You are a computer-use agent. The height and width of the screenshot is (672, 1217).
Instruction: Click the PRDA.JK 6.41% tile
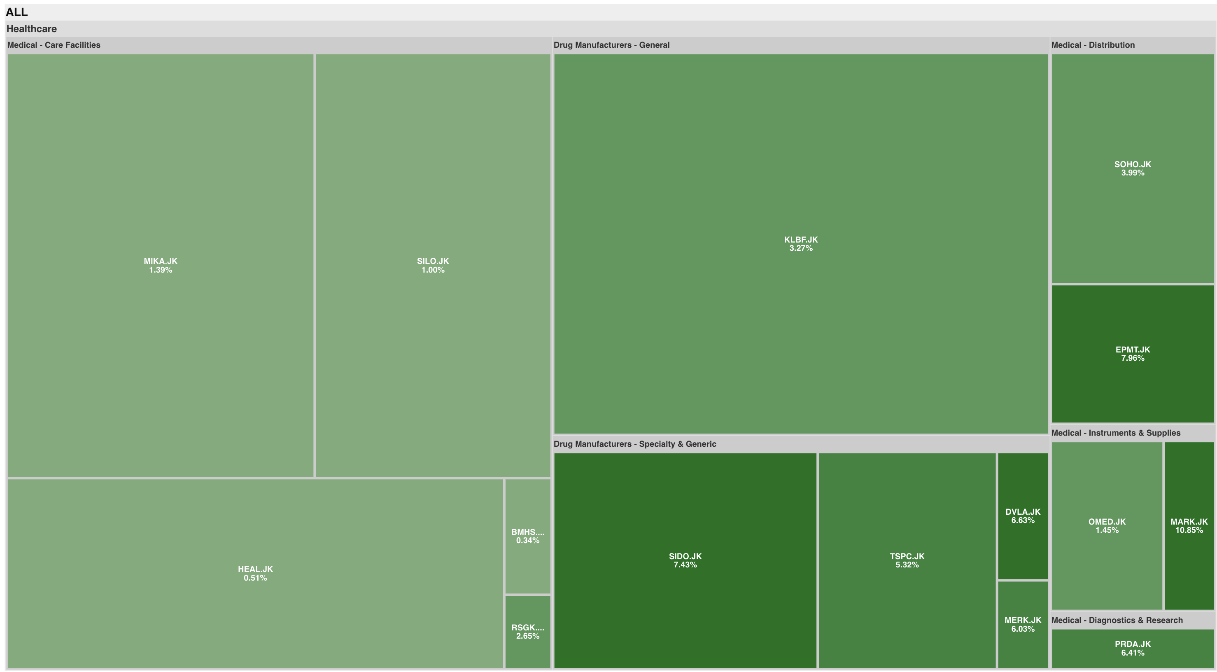(1133, 648)
